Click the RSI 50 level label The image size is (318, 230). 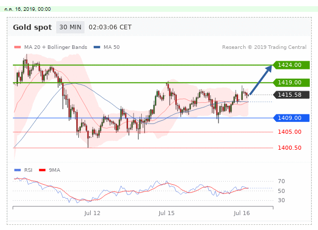point(281,191)
